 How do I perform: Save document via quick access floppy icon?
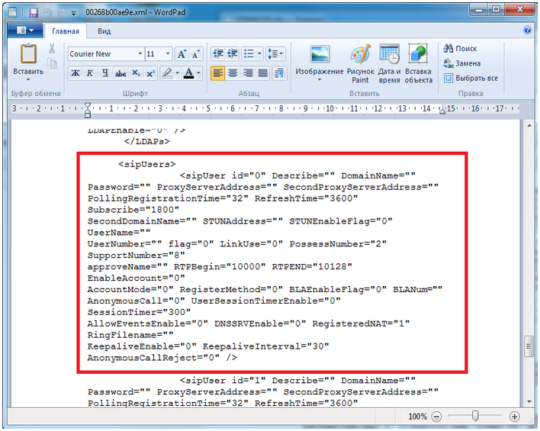click(x=34, y=13)
